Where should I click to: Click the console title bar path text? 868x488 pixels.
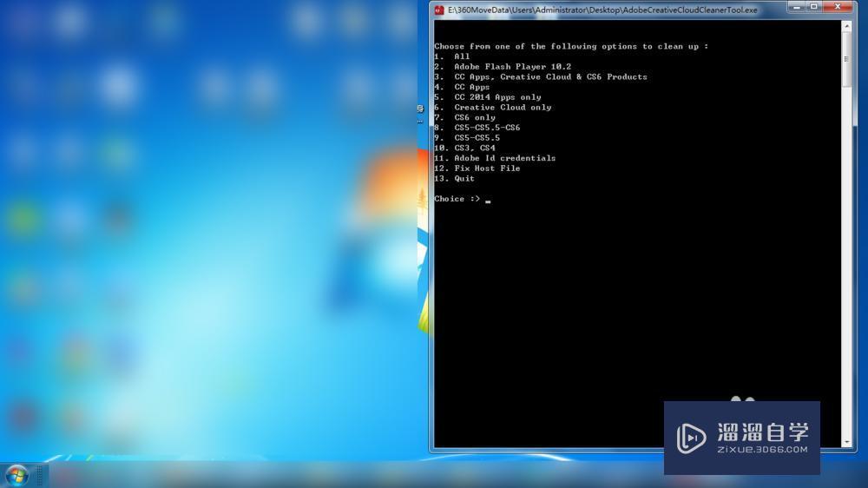(602, 10)
